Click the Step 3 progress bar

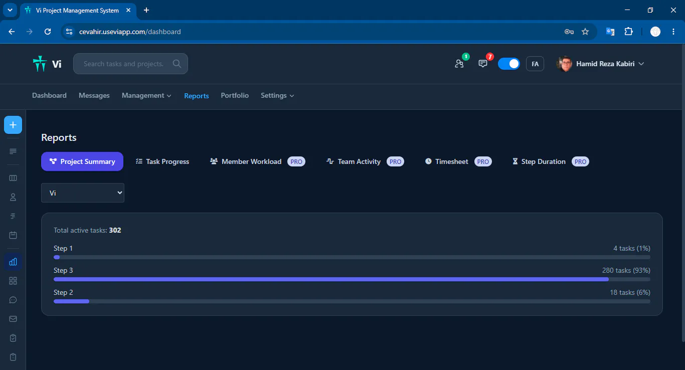[352, 279]
